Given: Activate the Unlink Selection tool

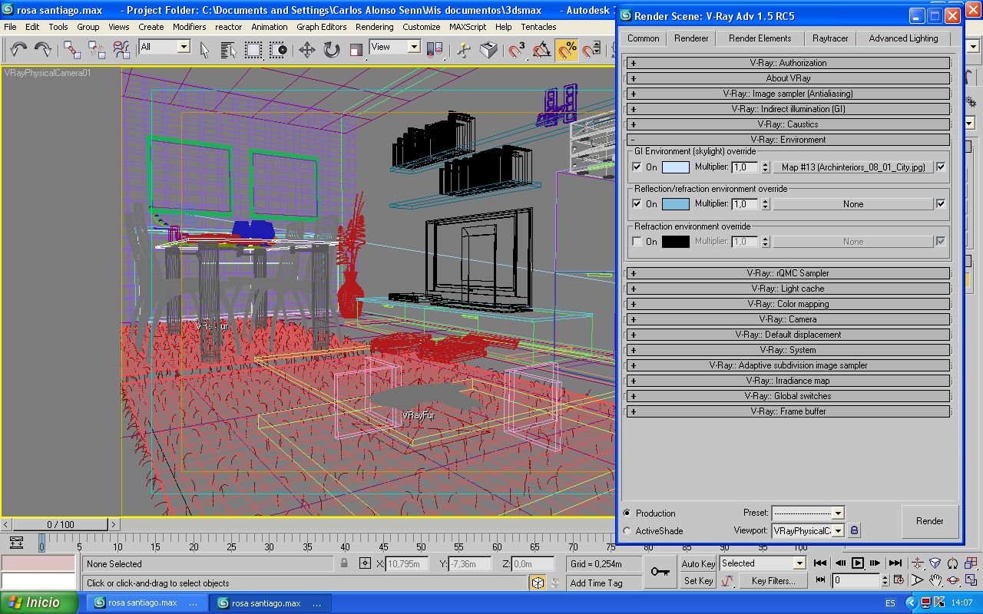Looking at the screenshot, I should (97, 51).
